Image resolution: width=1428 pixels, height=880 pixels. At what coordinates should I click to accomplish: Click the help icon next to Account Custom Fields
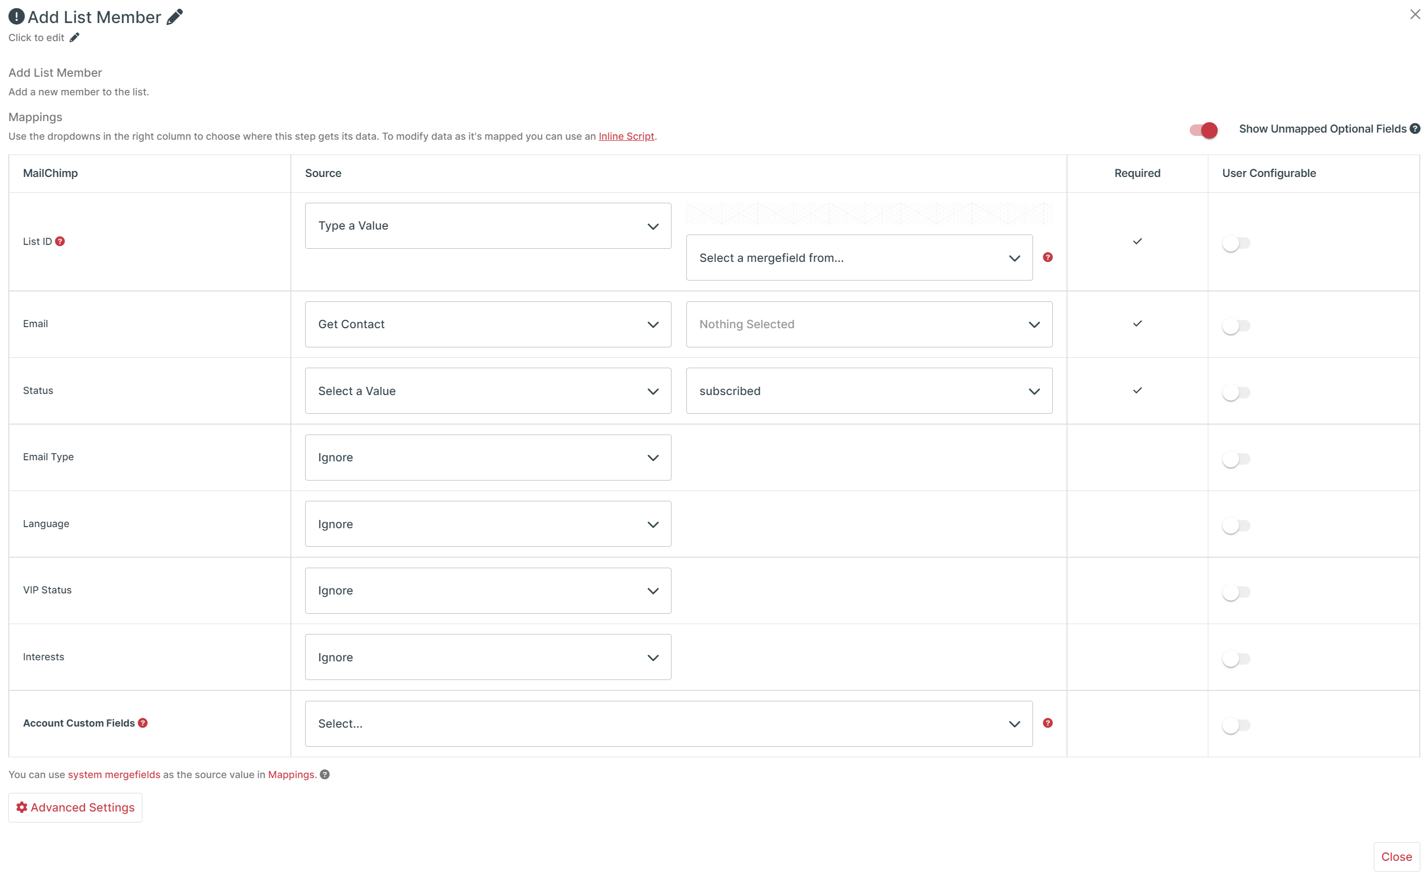point(143,723)
